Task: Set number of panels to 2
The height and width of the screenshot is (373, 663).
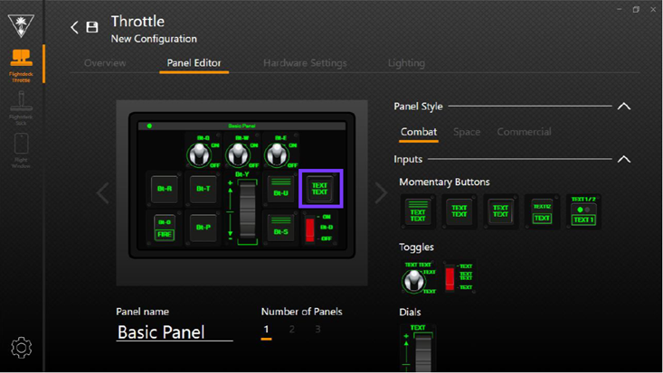Action: pyautogui.click(x=292, y=329)
